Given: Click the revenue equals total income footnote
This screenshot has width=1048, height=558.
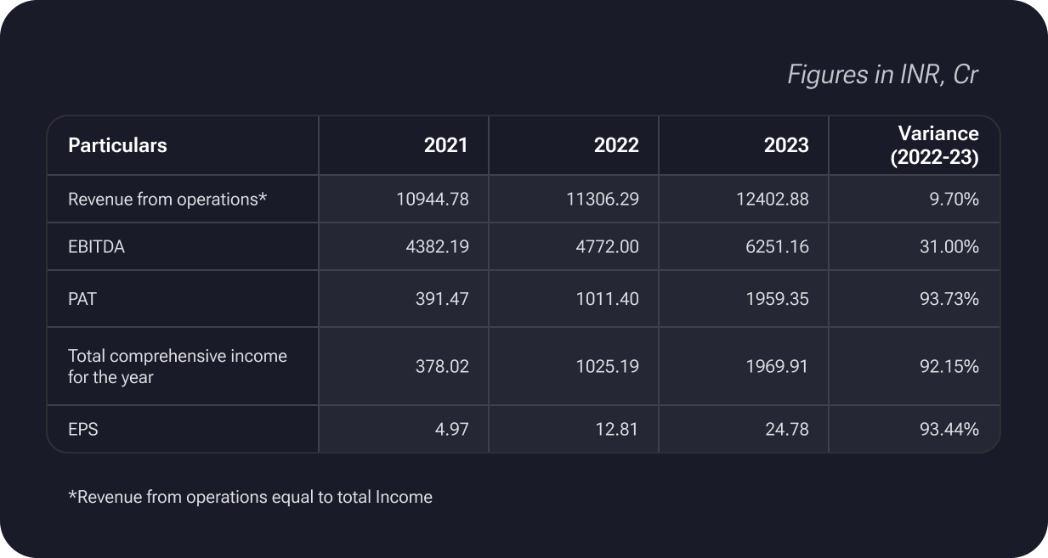Looking at the screenshot, I should 250,497.
